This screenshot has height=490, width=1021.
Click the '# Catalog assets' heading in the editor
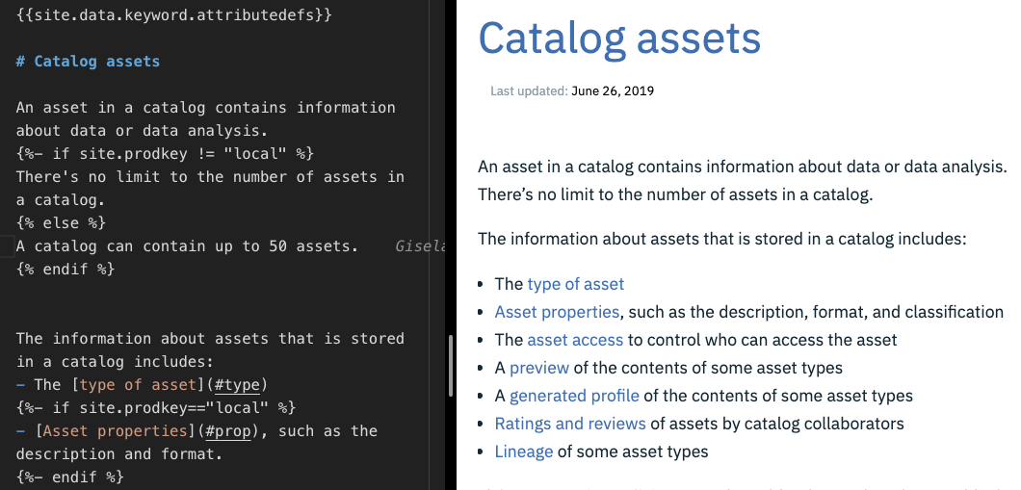tap(88, 62)
